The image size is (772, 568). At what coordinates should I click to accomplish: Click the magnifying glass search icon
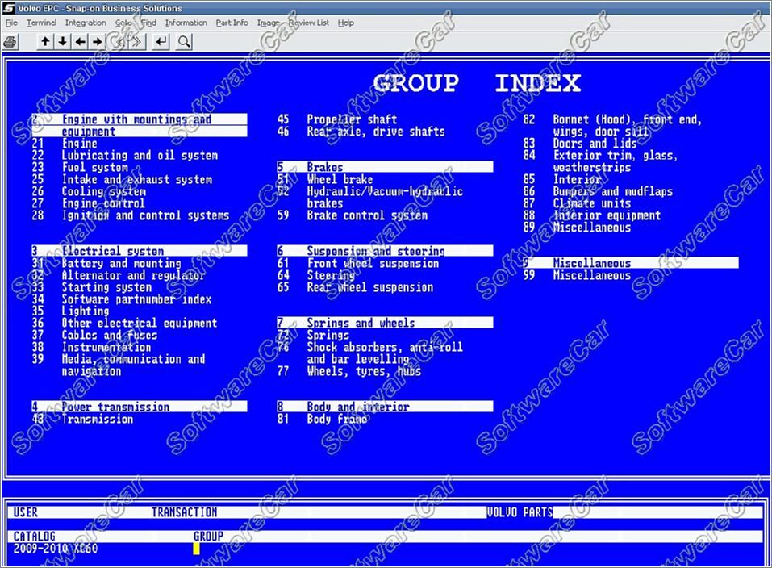point(185,41)
